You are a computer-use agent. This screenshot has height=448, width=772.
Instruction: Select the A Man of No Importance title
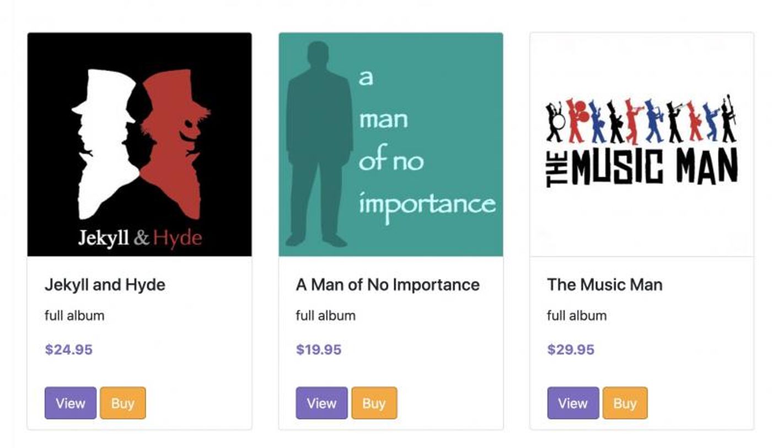pyautogui.click(x=388, y=285)
